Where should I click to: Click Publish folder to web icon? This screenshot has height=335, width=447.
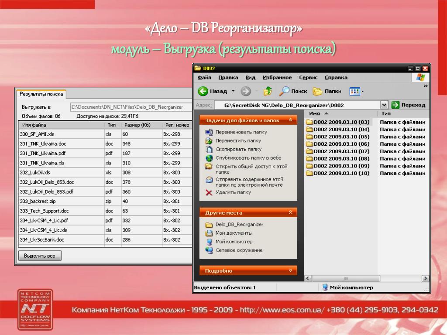click(x=209, y=158)
